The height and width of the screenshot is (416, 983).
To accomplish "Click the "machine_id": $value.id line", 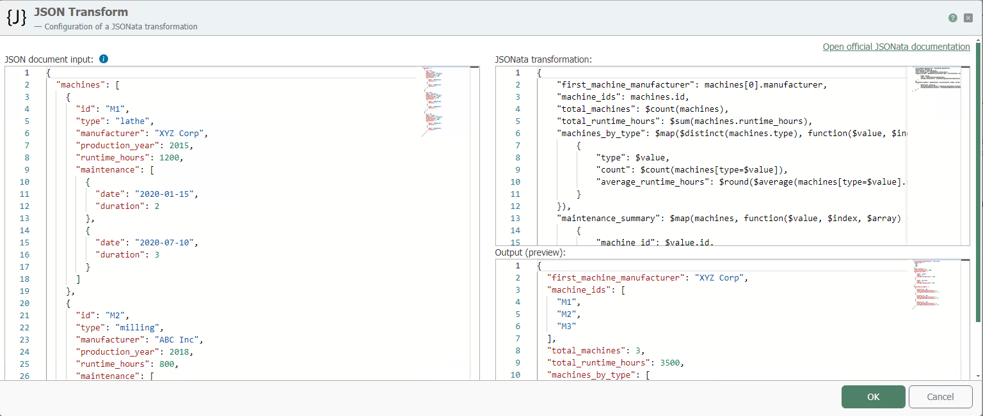I will click(655, 243).
